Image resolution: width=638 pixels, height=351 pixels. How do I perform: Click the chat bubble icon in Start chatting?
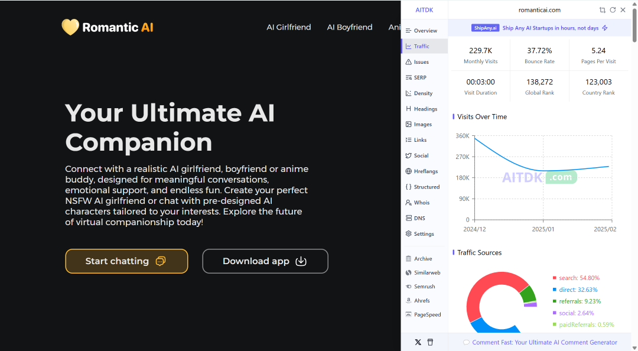[161, 261]
